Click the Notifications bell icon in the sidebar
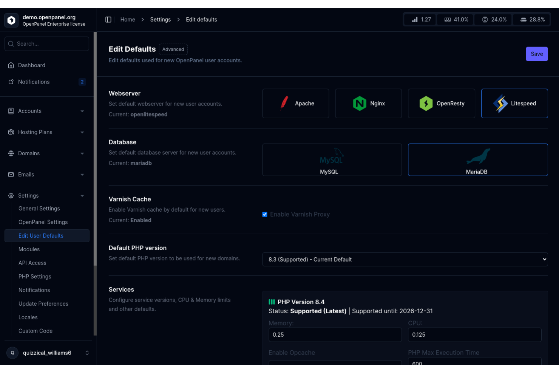This screenshot has width=559, height=373. click(11, 82)
